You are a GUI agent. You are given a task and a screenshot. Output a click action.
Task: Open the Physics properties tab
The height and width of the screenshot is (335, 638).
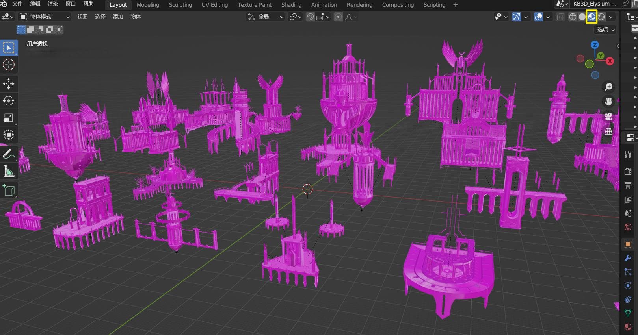[x=628, y=286]
